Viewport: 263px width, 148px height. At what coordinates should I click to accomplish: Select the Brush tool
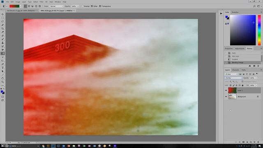[x=2, y=39]
